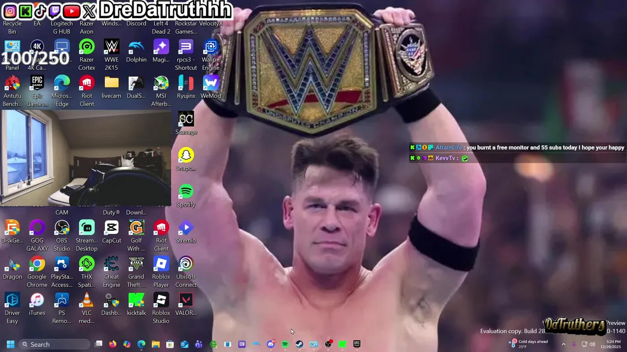627x352 pixels.
Task: Select the Ryujinx desktop shortcut
Action: (186, 87)
